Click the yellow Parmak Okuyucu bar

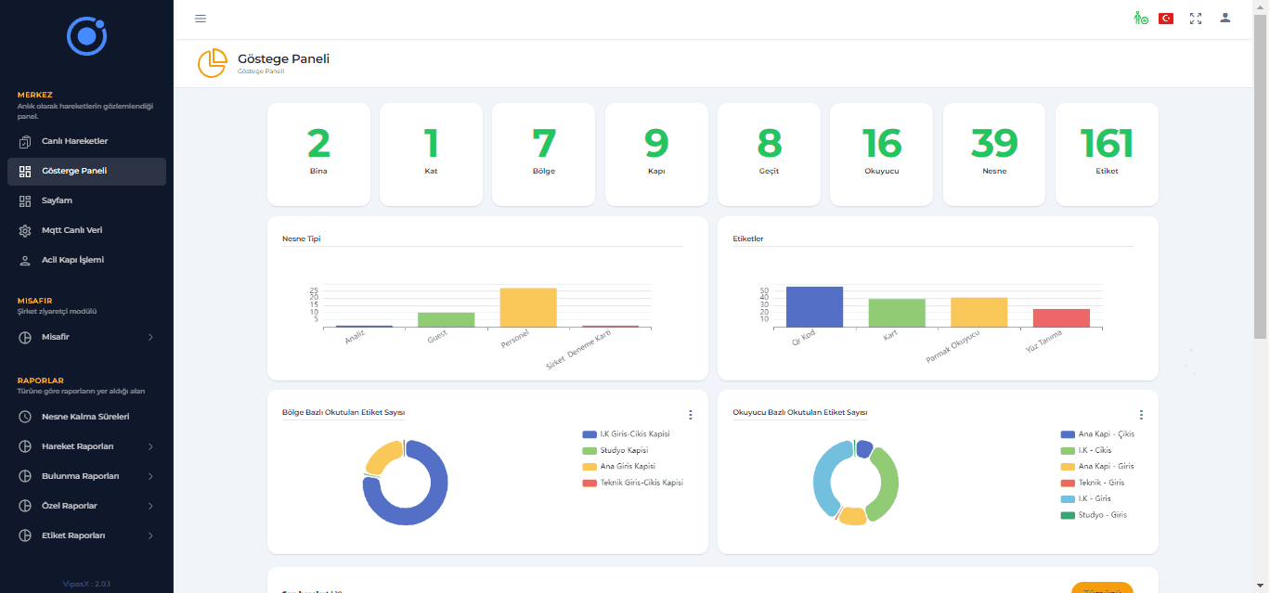[x=978, y=312]
